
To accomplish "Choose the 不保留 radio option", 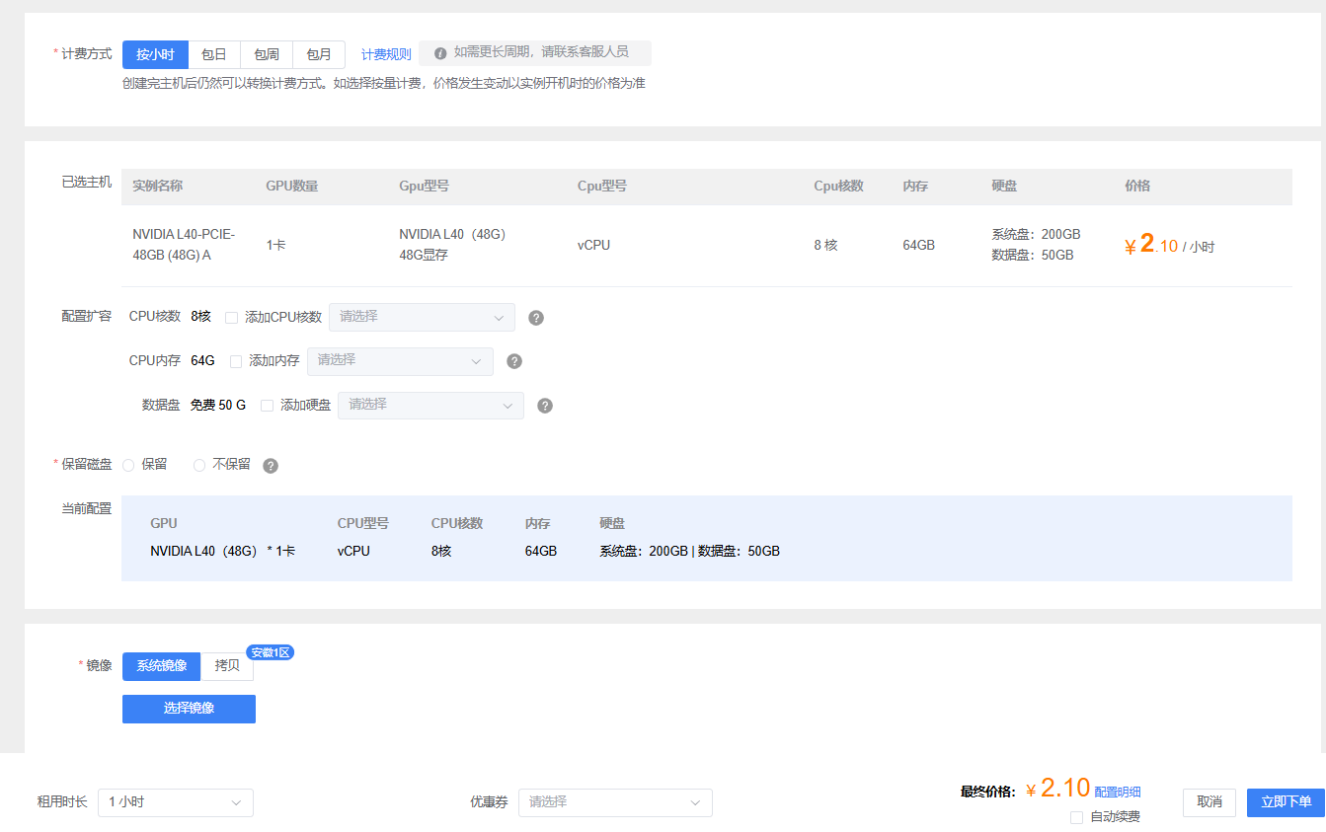I will pyautogui.click(x=199, y=465).
